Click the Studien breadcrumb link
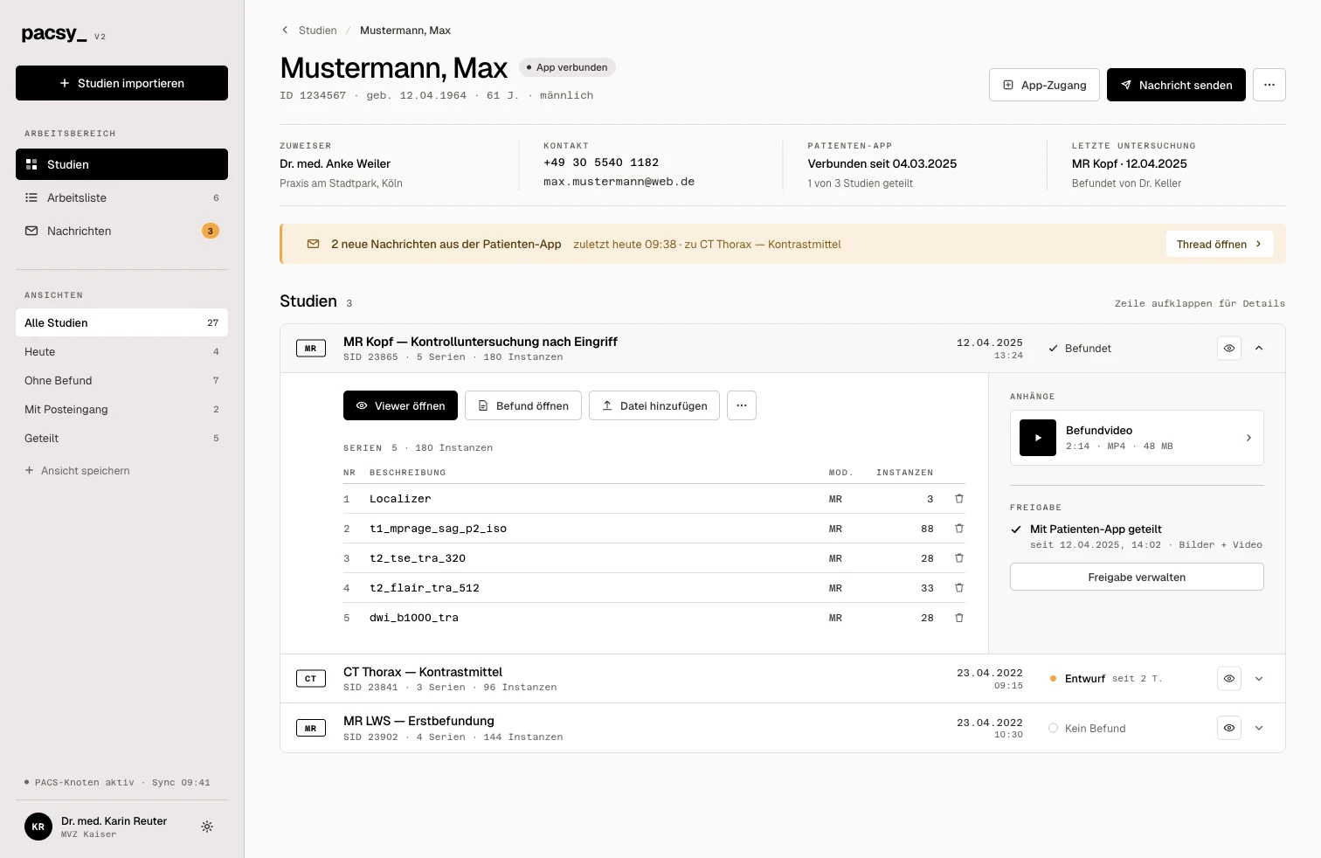 tap(317, 30)
